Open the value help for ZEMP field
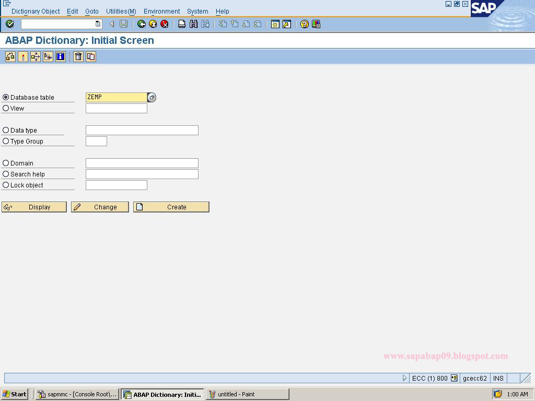 pos(152,97)
